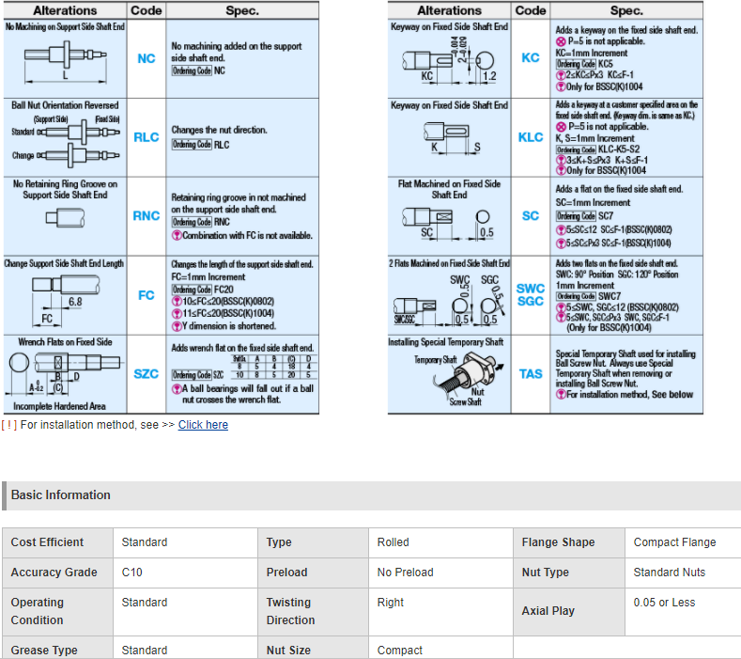This screenshot has height=659, width=741.
Task: Click the right table 'Spec.' column header
Action: [x=626, y=10]
